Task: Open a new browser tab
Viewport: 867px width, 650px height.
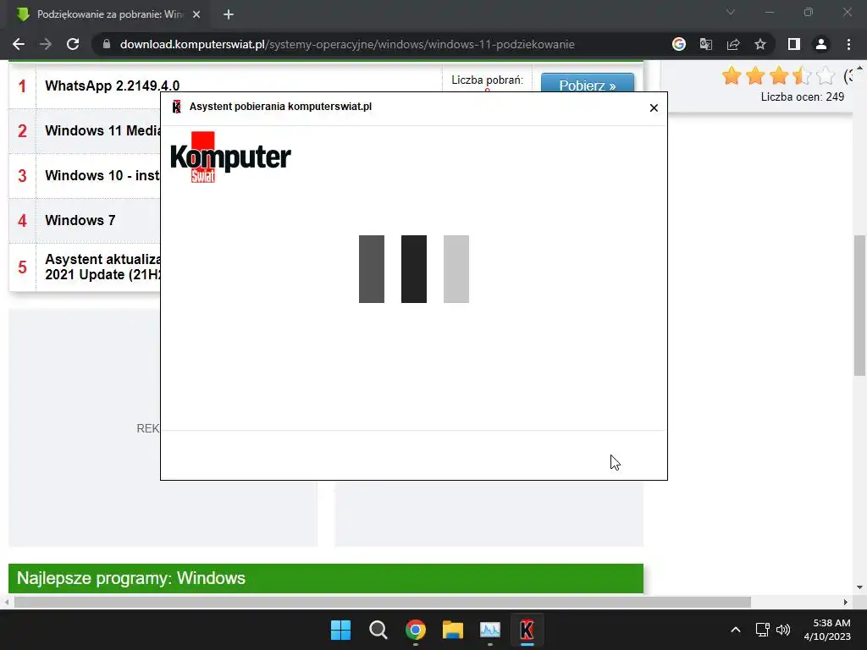Action: [229, 15]
